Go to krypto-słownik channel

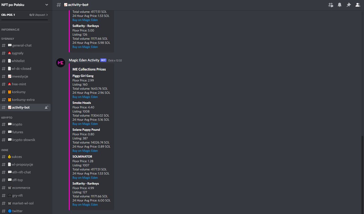pos(25,140)
